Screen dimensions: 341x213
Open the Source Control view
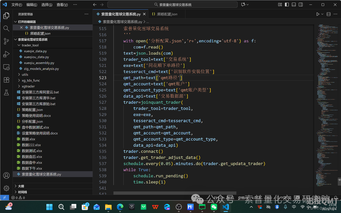click(6, 41)
